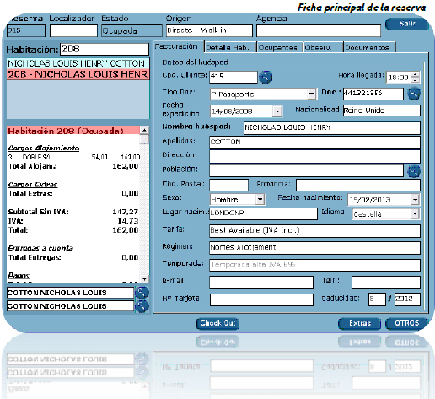Open the Fecha nacimiento date dropdown
Image resolution: width=435 pixels, height=399 pixels.
pos(415,200)
